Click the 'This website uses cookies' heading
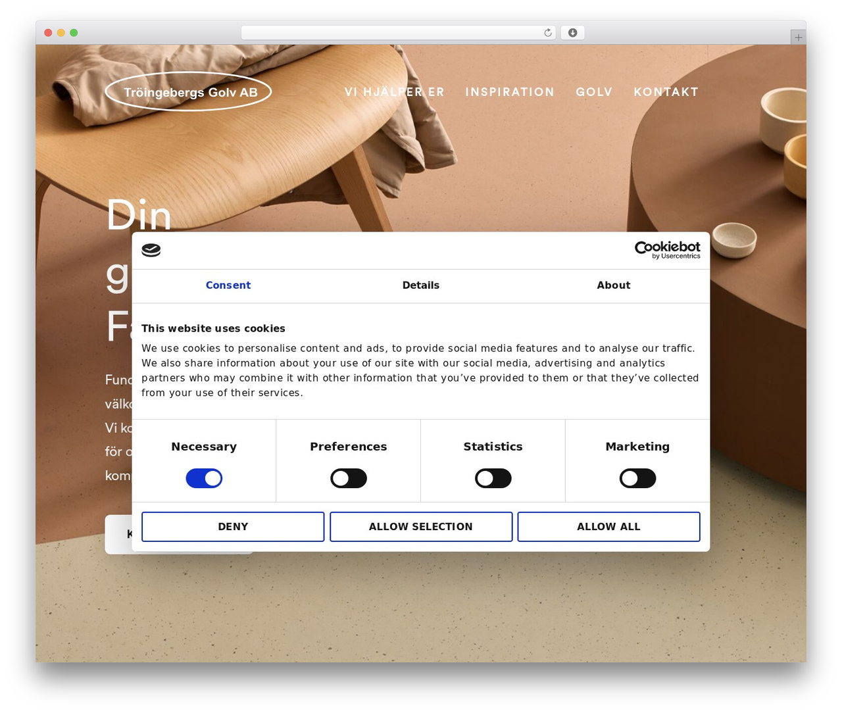 point(213,328)
